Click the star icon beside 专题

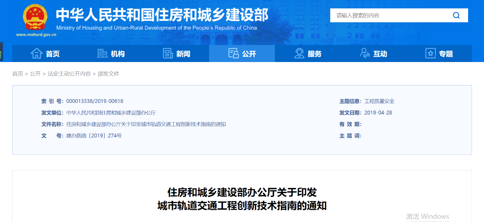click(x=431, y=53)
